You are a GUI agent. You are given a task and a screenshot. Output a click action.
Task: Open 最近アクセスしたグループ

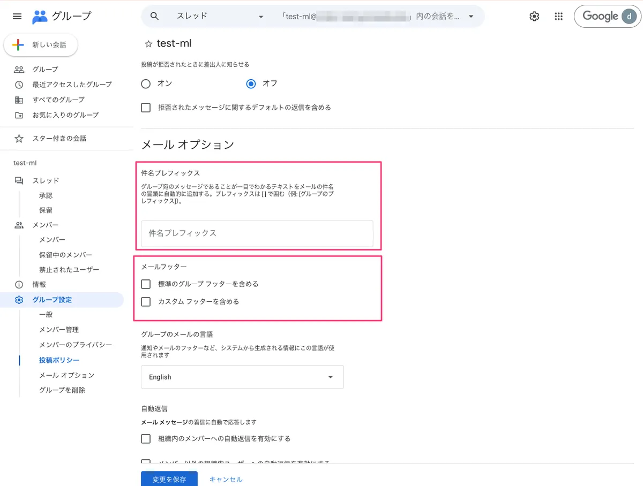pos(72,85)
